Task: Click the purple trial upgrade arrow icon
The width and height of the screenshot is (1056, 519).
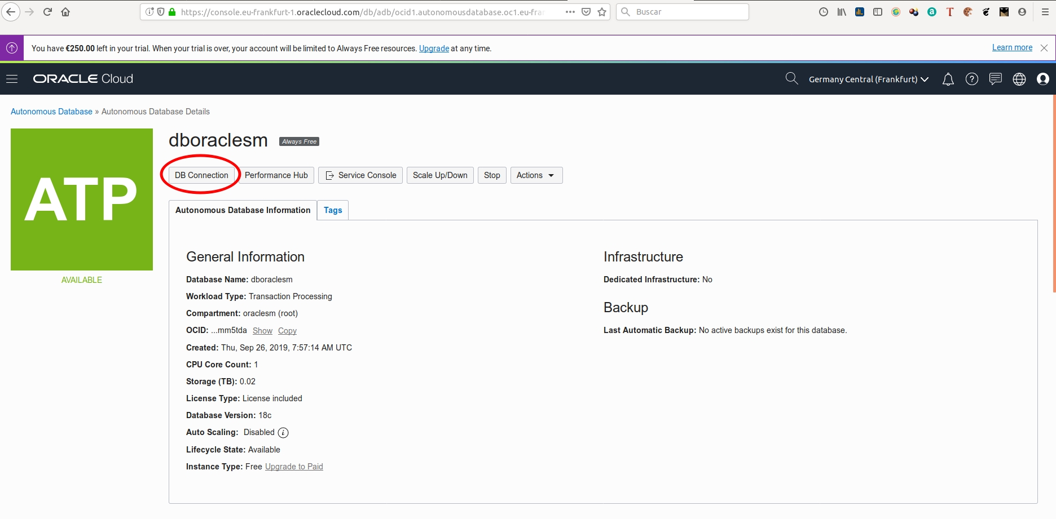Action: pyautogui.click(x=12, y=48)
